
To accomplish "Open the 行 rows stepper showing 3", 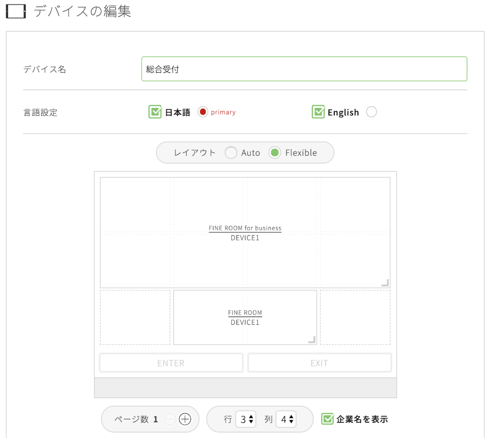I will tap(246, 419).
